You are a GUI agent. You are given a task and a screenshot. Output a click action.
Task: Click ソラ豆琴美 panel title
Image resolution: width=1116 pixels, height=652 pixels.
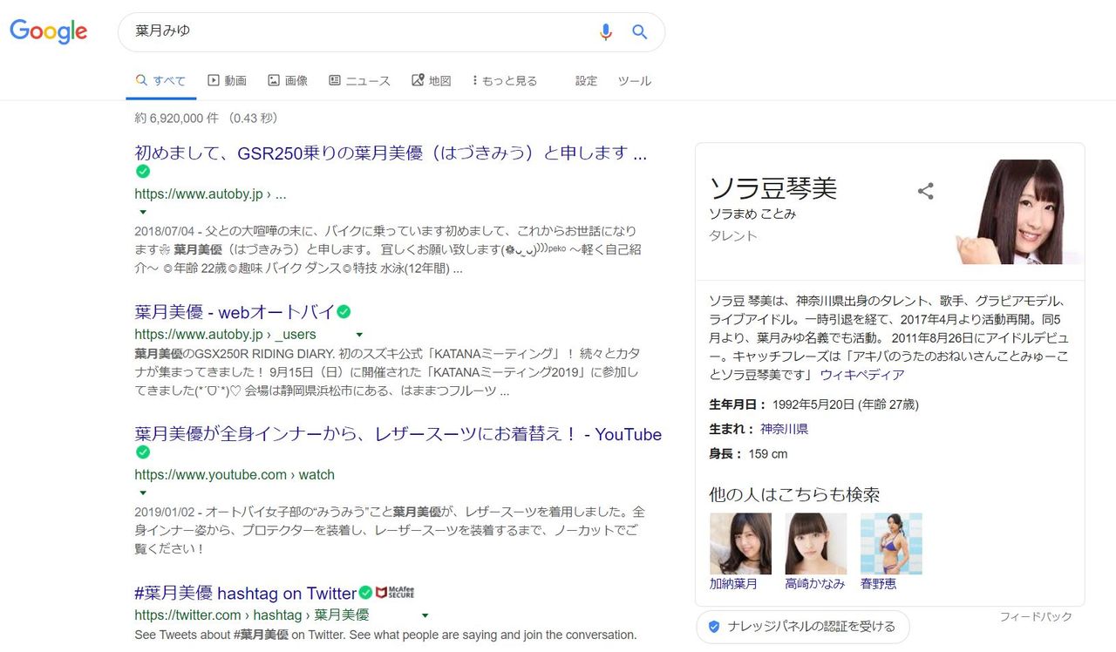coord(773,188)
